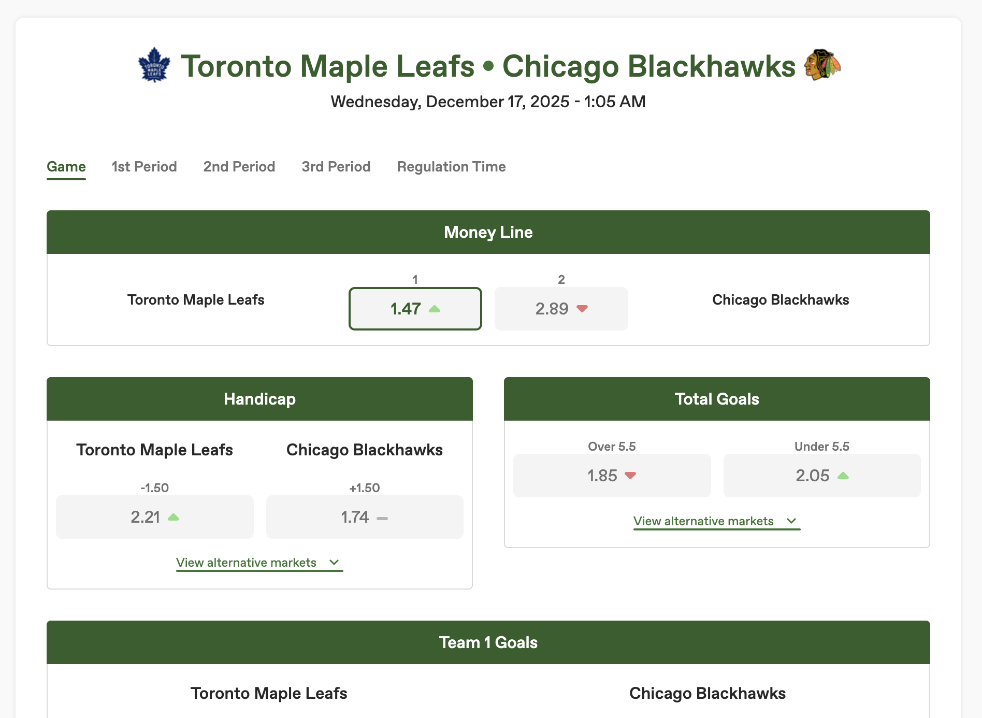Open the 3rd Period tab
982x718 pixels.
coord(336,167)
